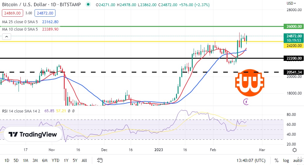Image resolution: width=304 pixels, height=165 pixels.
Task: Select the YTD time range
Action: [55, 161]
